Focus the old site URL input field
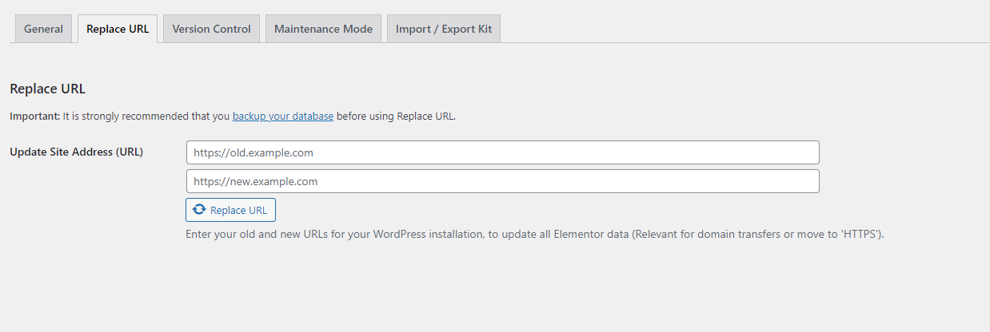Screen dimensions: 990x332 [x=502, y=152]
